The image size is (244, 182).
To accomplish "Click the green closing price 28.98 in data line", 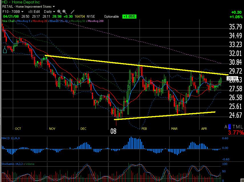I will [57, 17].
